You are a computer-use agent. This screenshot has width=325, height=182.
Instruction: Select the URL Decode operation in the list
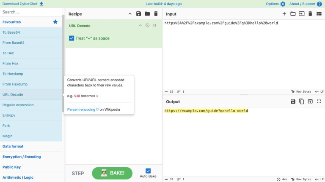click(x=31, y=94)
